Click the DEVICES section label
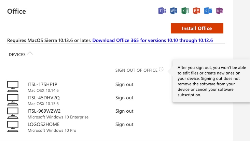 coord(17,55)
